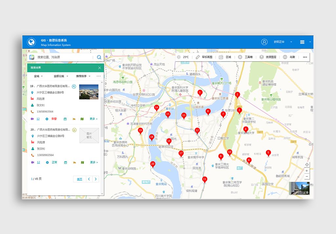Viewport: 336px width, 234px height.
Task: Zoom out with the minus button
Action: click(307, 177)
